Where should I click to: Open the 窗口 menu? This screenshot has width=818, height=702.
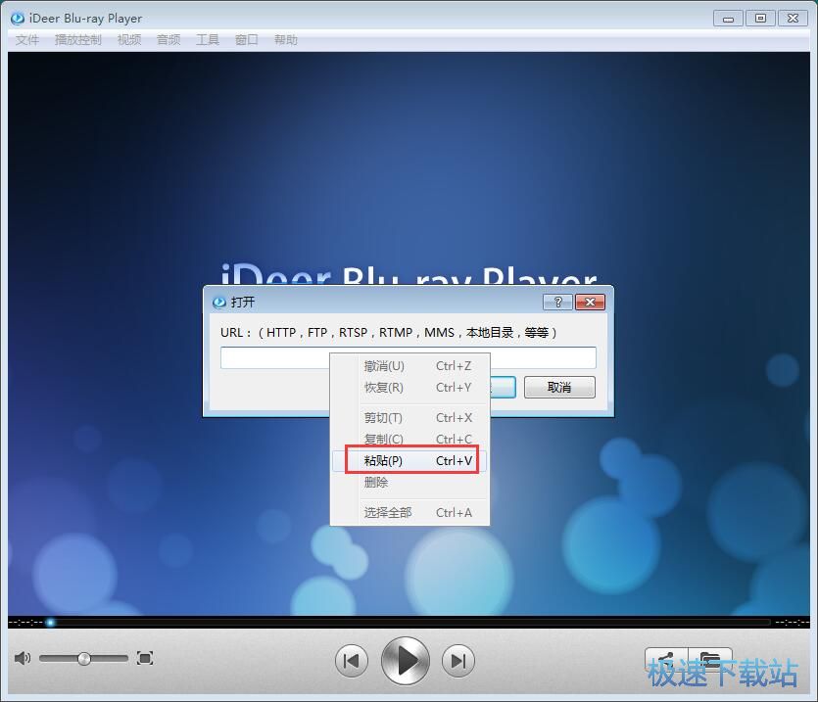pyautogui.click(x=247, y=40)
